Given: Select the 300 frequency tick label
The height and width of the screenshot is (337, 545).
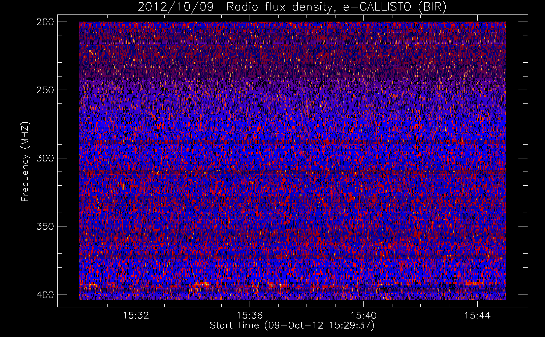Looking at the screenshot, I should [x=45, y=158].
